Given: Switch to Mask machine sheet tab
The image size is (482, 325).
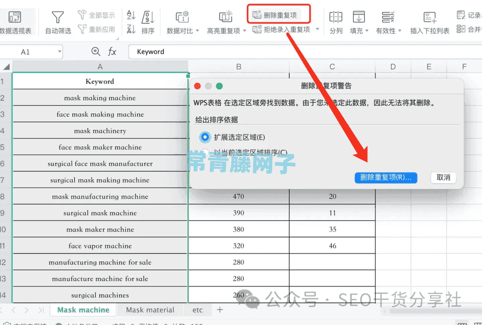Looking at the screenshot, I should [x=83, y=310].
